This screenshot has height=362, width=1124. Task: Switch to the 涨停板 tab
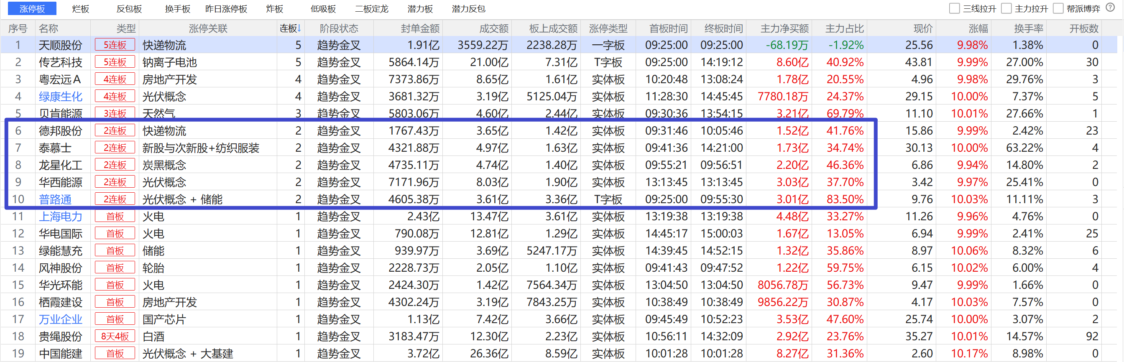[x=32, y=9]
